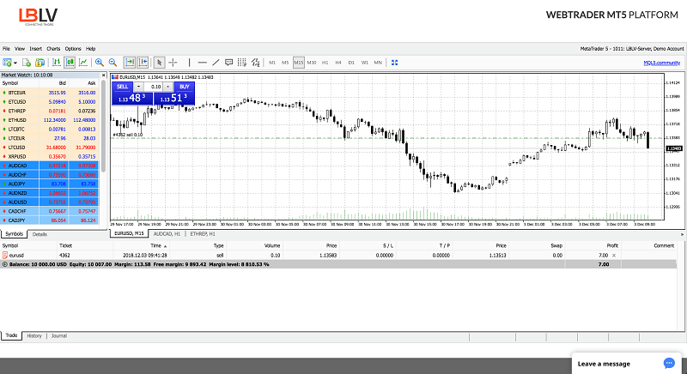Toggle chart auto scroll

click(x=130, y=63)
